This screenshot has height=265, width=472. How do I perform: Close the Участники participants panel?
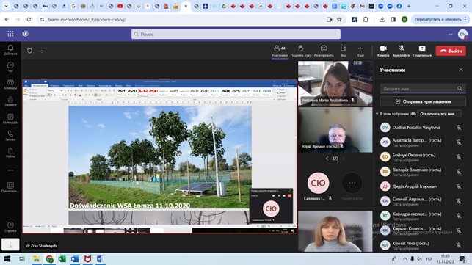pyautogui.click(x=461, y=70)
